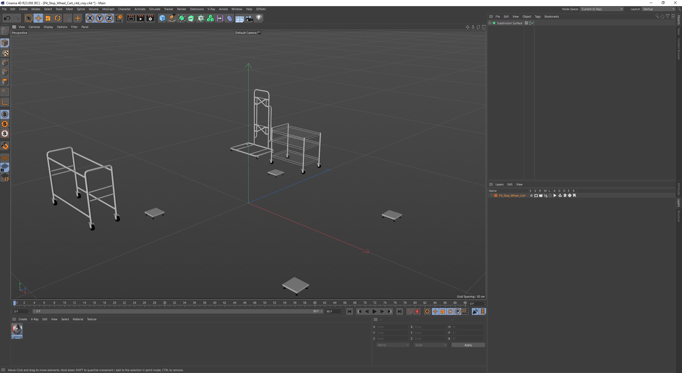Add a Floor environment object

pyautogui.click(x=239, y=18)
